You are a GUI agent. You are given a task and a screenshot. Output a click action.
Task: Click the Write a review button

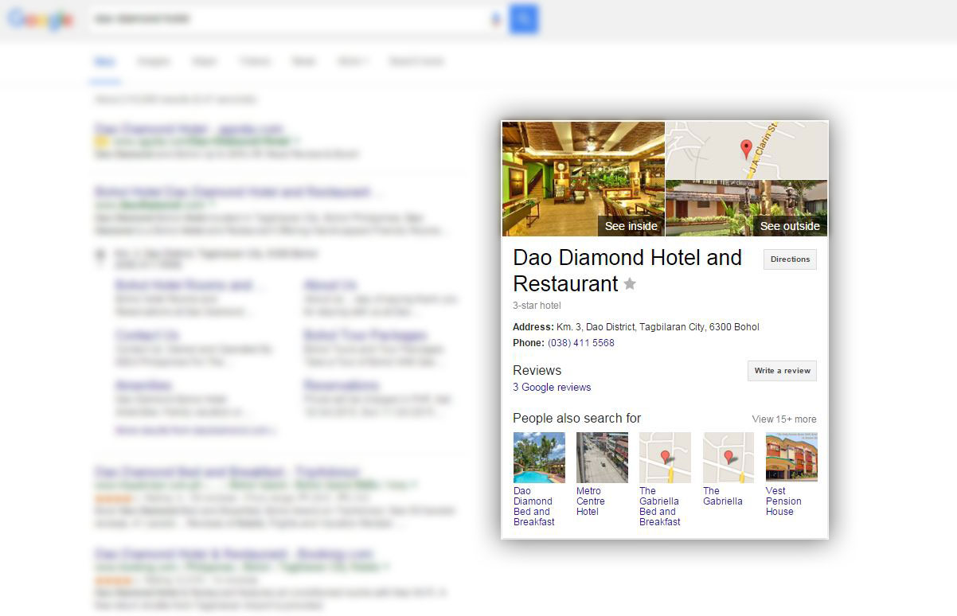click(x=782, y=371)
